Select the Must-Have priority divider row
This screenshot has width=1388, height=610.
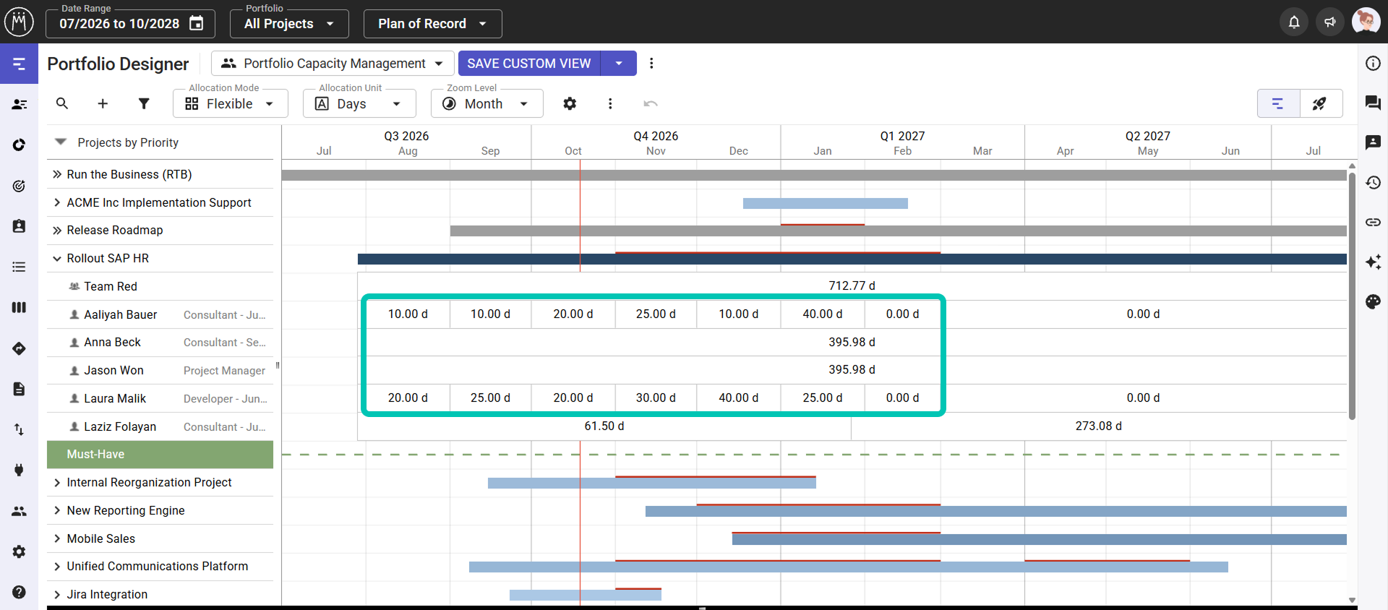point(160,455)
